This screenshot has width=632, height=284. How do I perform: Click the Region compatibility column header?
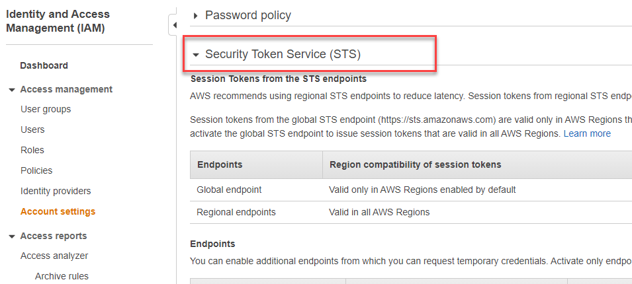(415, 164)
